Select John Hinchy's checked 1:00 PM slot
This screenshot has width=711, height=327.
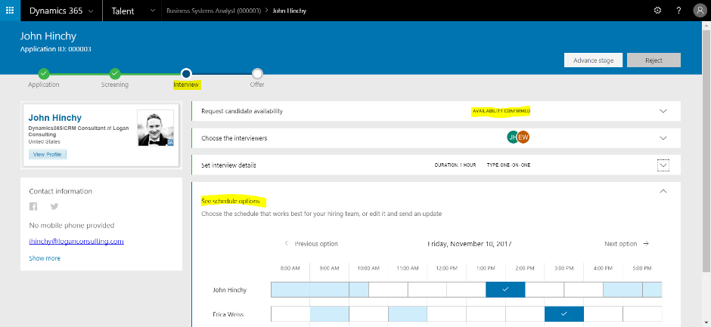click(x=505, y=289)
